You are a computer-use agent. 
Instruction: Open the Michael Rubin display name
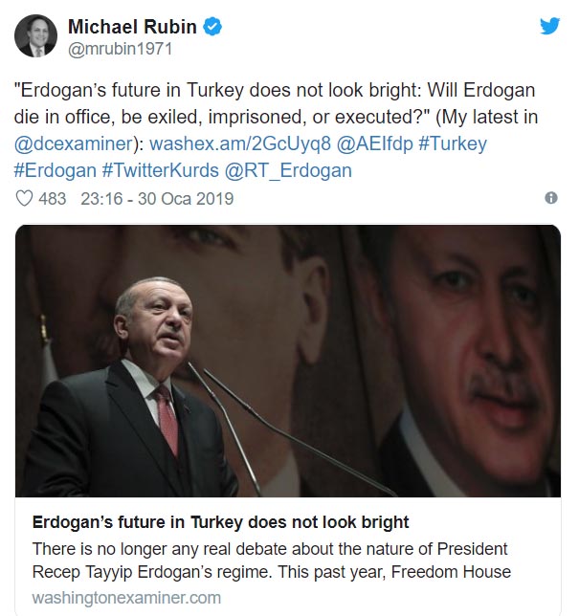131,27
